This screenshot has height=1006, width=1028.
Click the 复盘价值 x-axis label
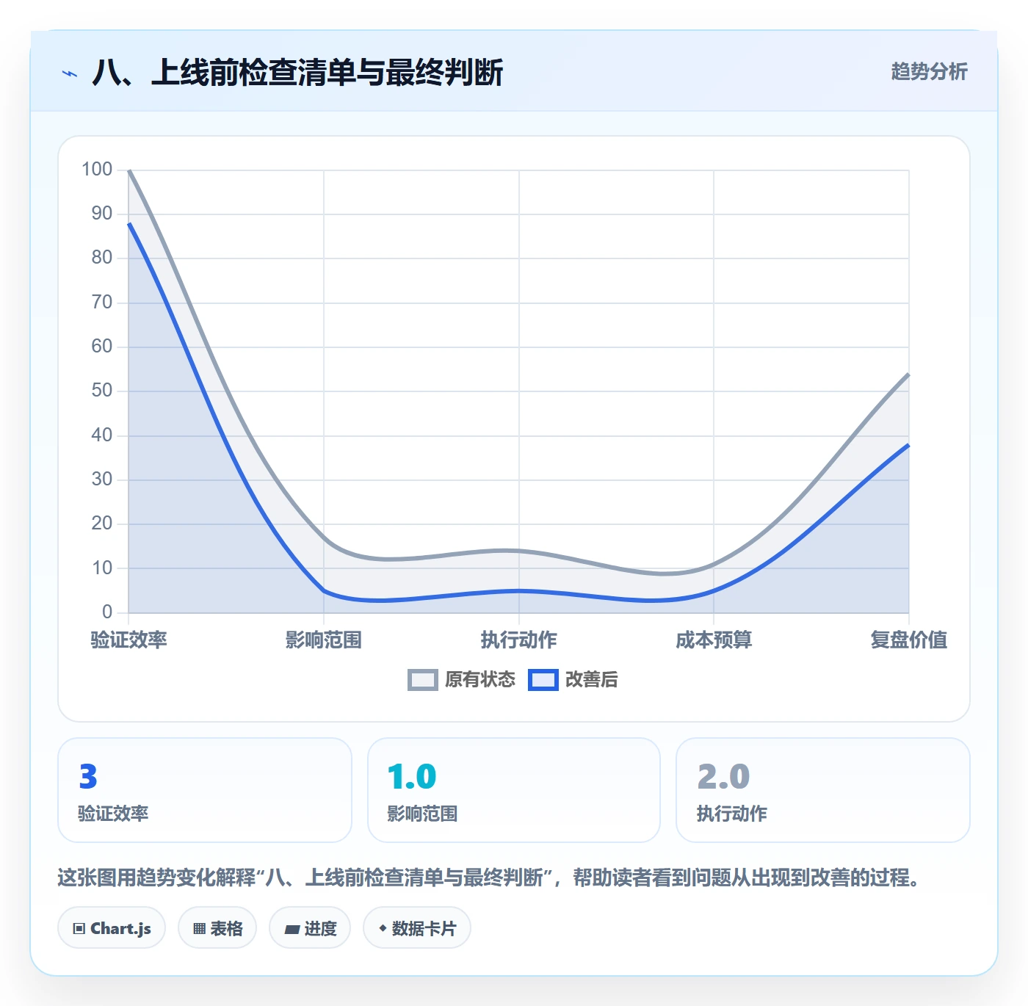[909, 640]
